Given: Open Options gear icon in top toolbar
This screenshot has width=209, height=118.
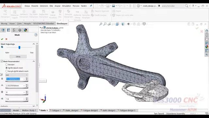Looking at the screenshot, I should (138, 6).
